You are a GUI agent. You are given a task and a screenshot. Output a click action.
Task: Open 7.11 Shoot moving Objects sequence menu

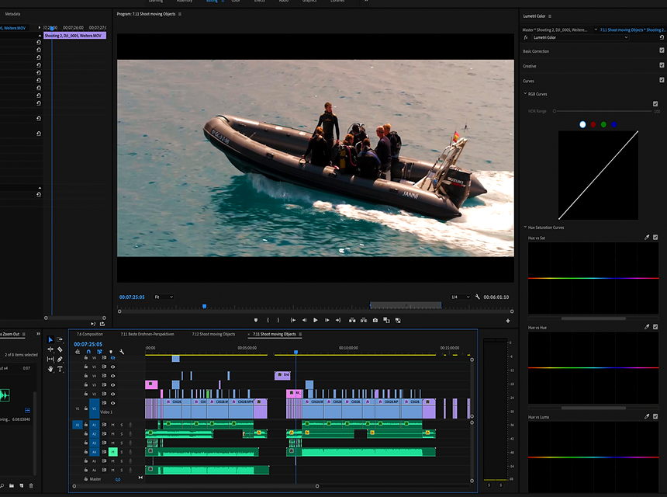[x=300, y=335]
